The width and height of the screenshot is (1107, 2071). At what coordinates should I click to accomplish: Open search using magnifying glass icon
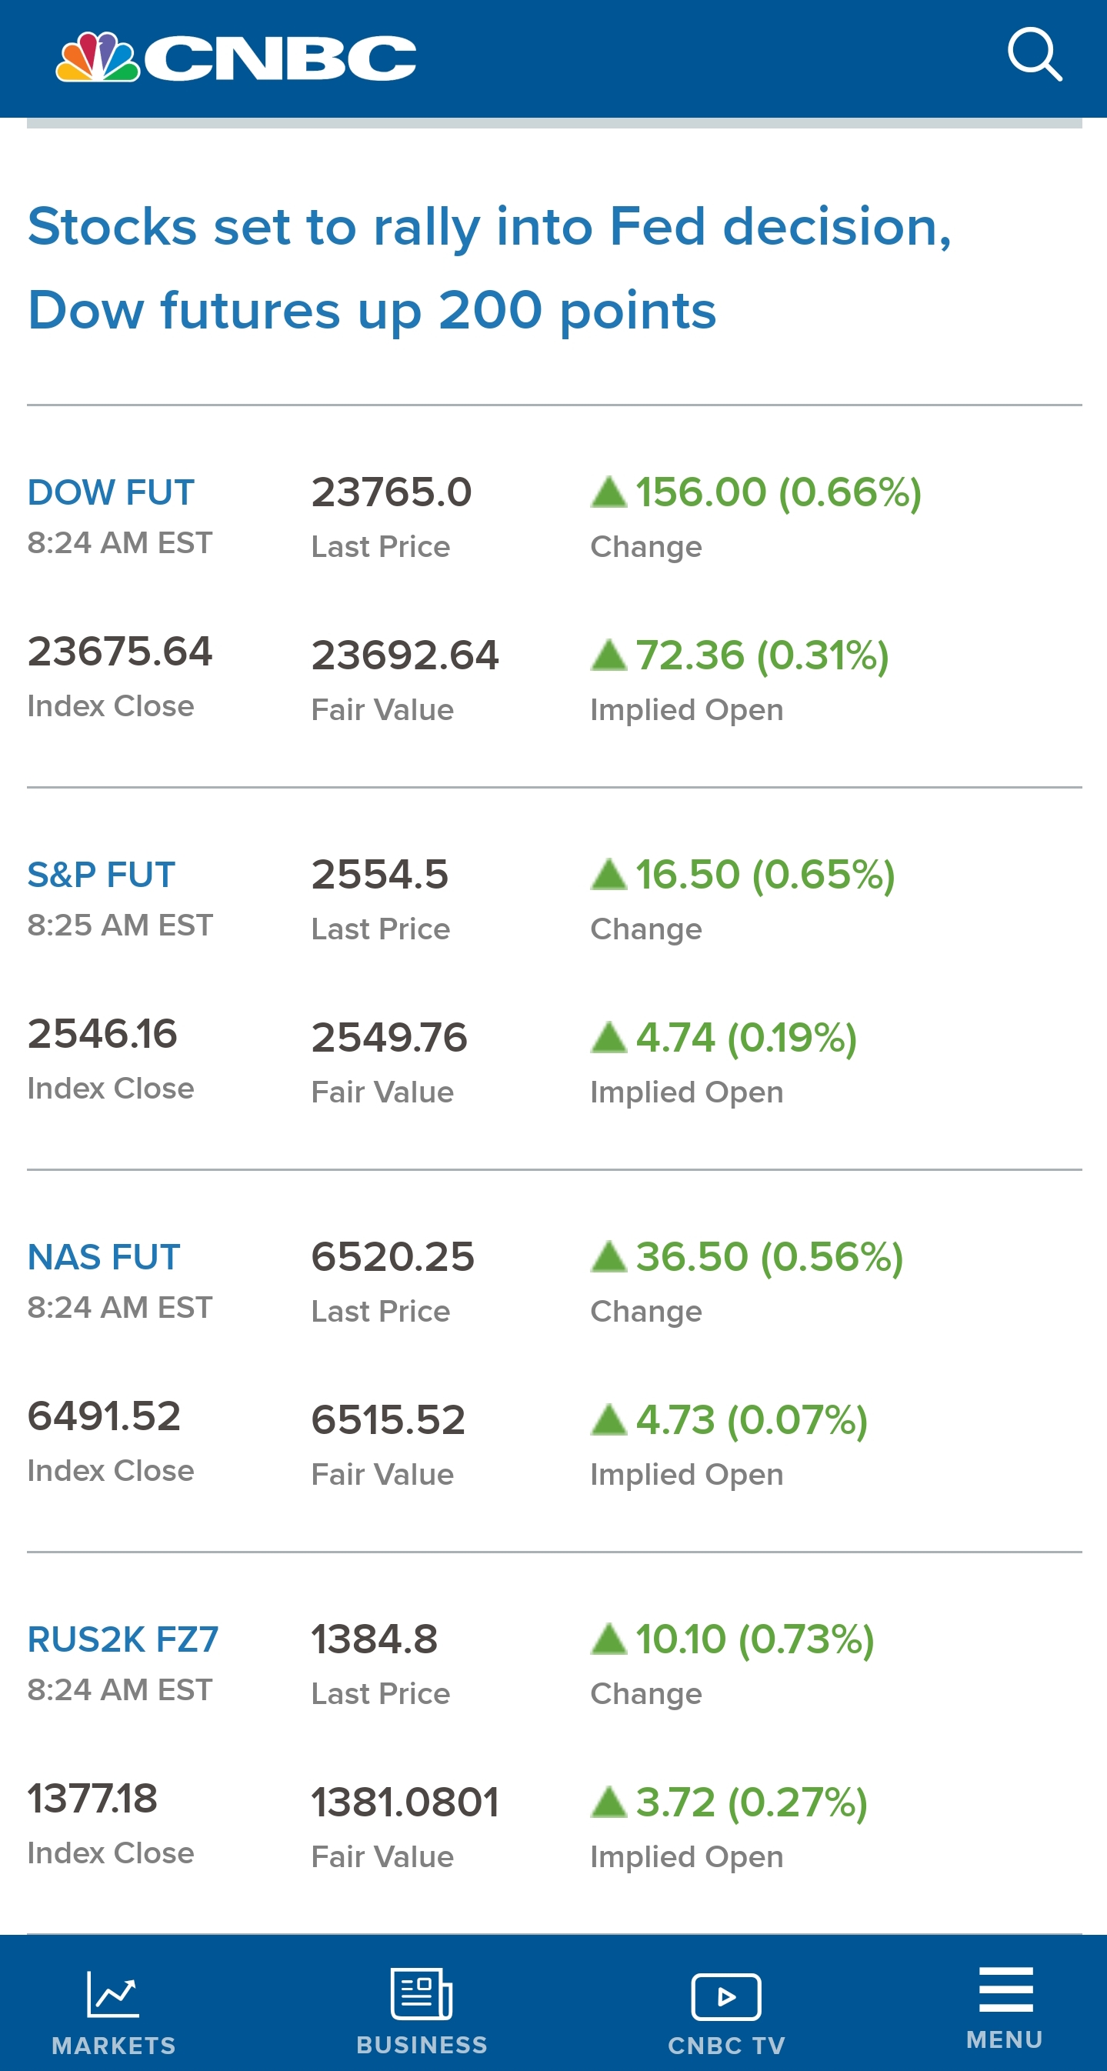pos(1035,55)
